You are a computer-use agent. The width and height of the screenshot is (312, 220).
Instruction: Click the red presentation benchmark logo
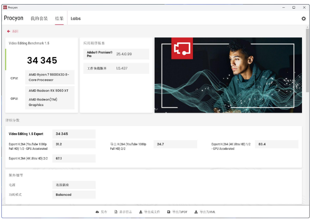(182, 48)
